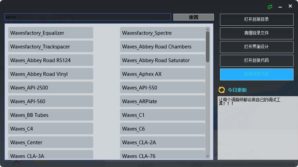Select Waves_Aphex AX

(162, 74)
